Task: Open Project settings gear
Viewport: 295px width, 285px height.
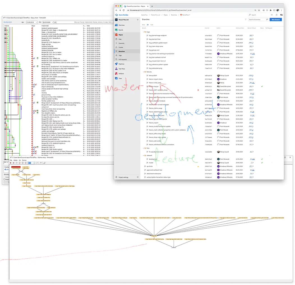Action: [x=116, y=177]
